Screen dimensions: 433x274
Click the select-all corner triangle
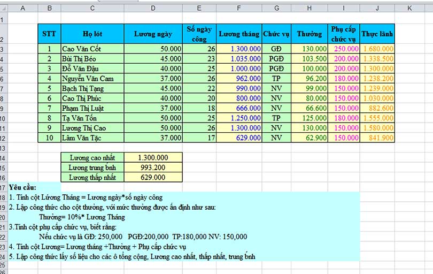click(4, 8)
